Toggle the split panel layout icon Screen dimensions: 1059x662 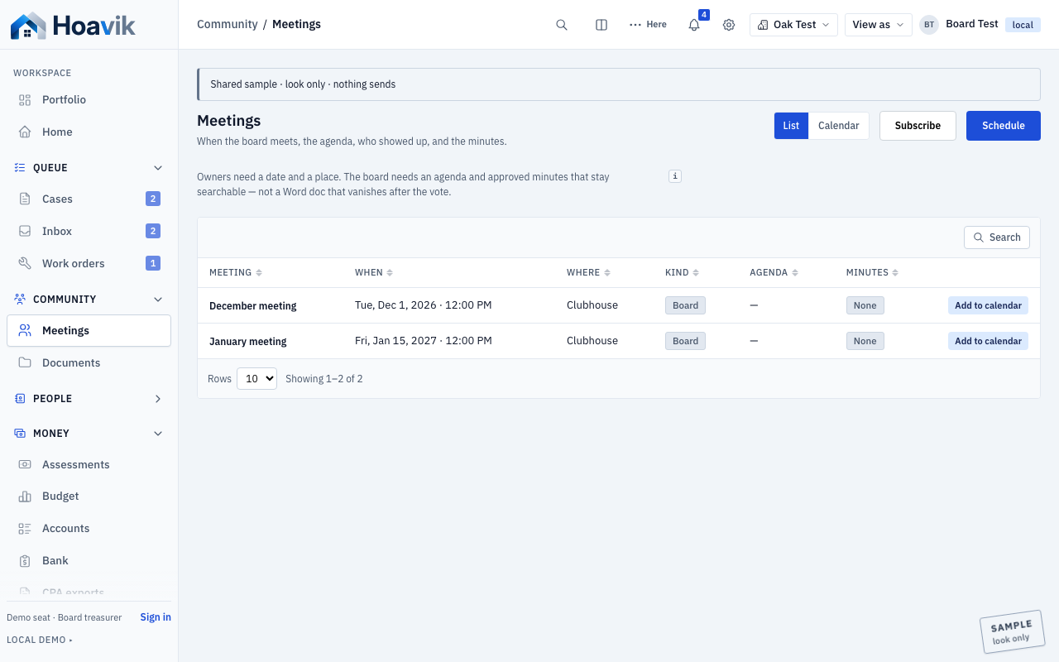[x=601, y=25]
